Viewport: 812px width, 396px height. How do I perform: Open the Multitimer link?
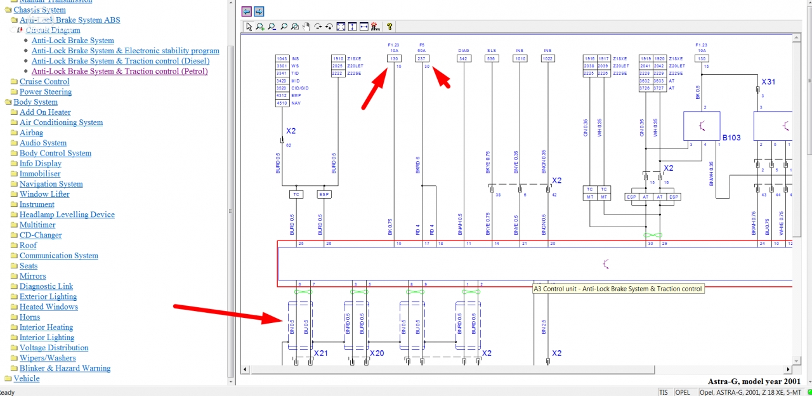click(37, 225)
